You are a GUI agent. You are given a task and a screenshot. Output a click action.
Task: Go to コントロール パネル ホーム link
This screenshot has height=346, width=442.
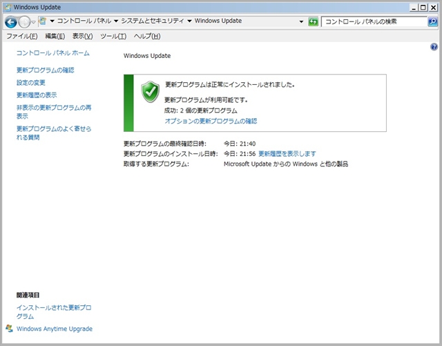click(x=52, y=53)
